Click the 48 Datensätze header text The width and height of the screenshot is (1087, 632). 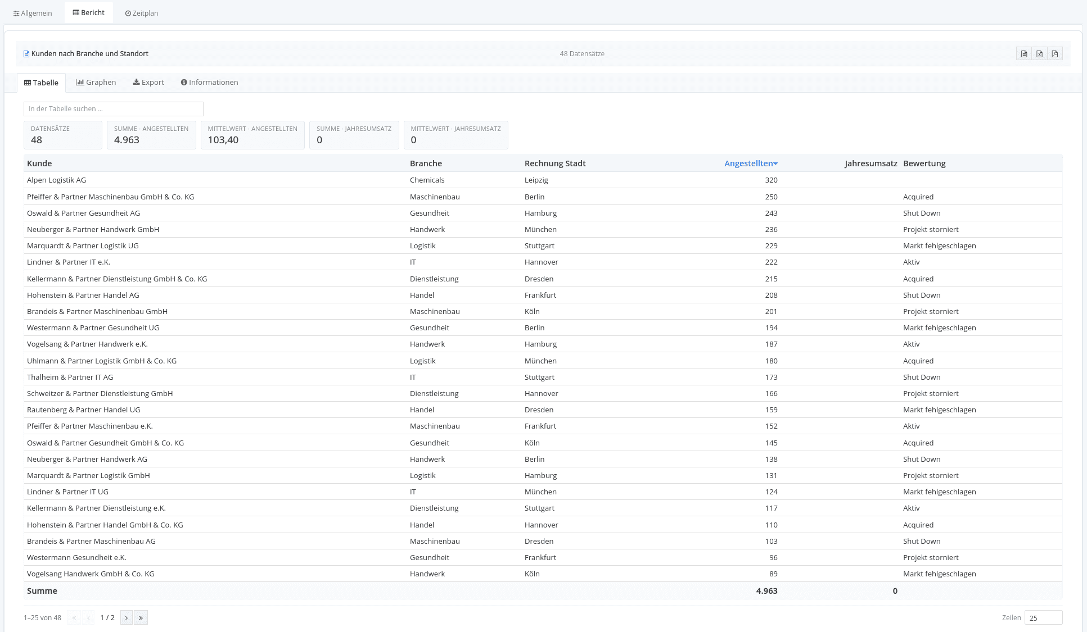tap(582, 54)
